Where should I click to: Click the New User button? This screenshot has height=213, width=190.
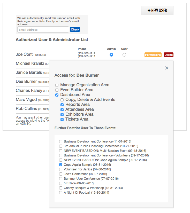157,11
